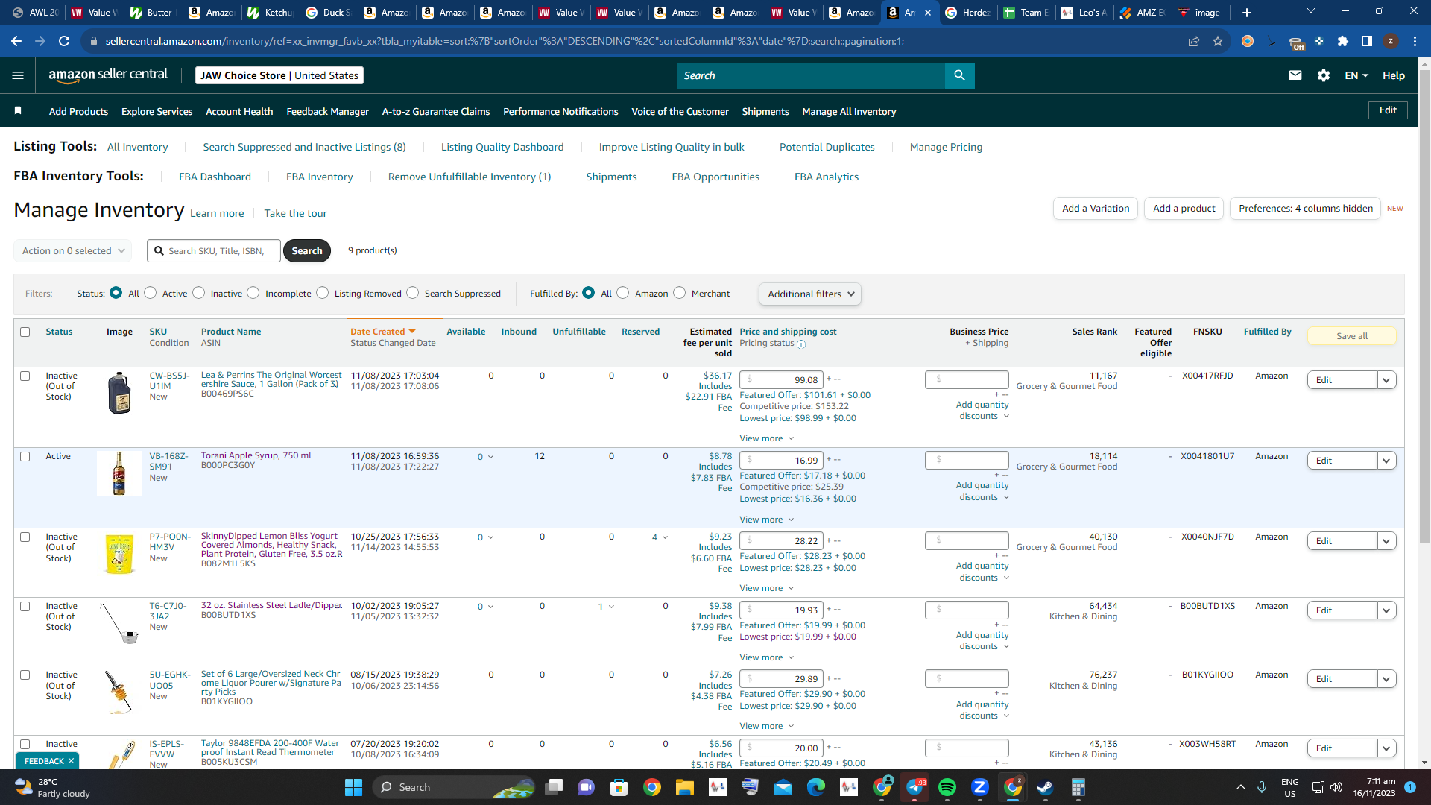Check the Stainless Steel Ladle row checkbox
The image size is (1431, 805).
pyautogui.click(x=25, y=606)
